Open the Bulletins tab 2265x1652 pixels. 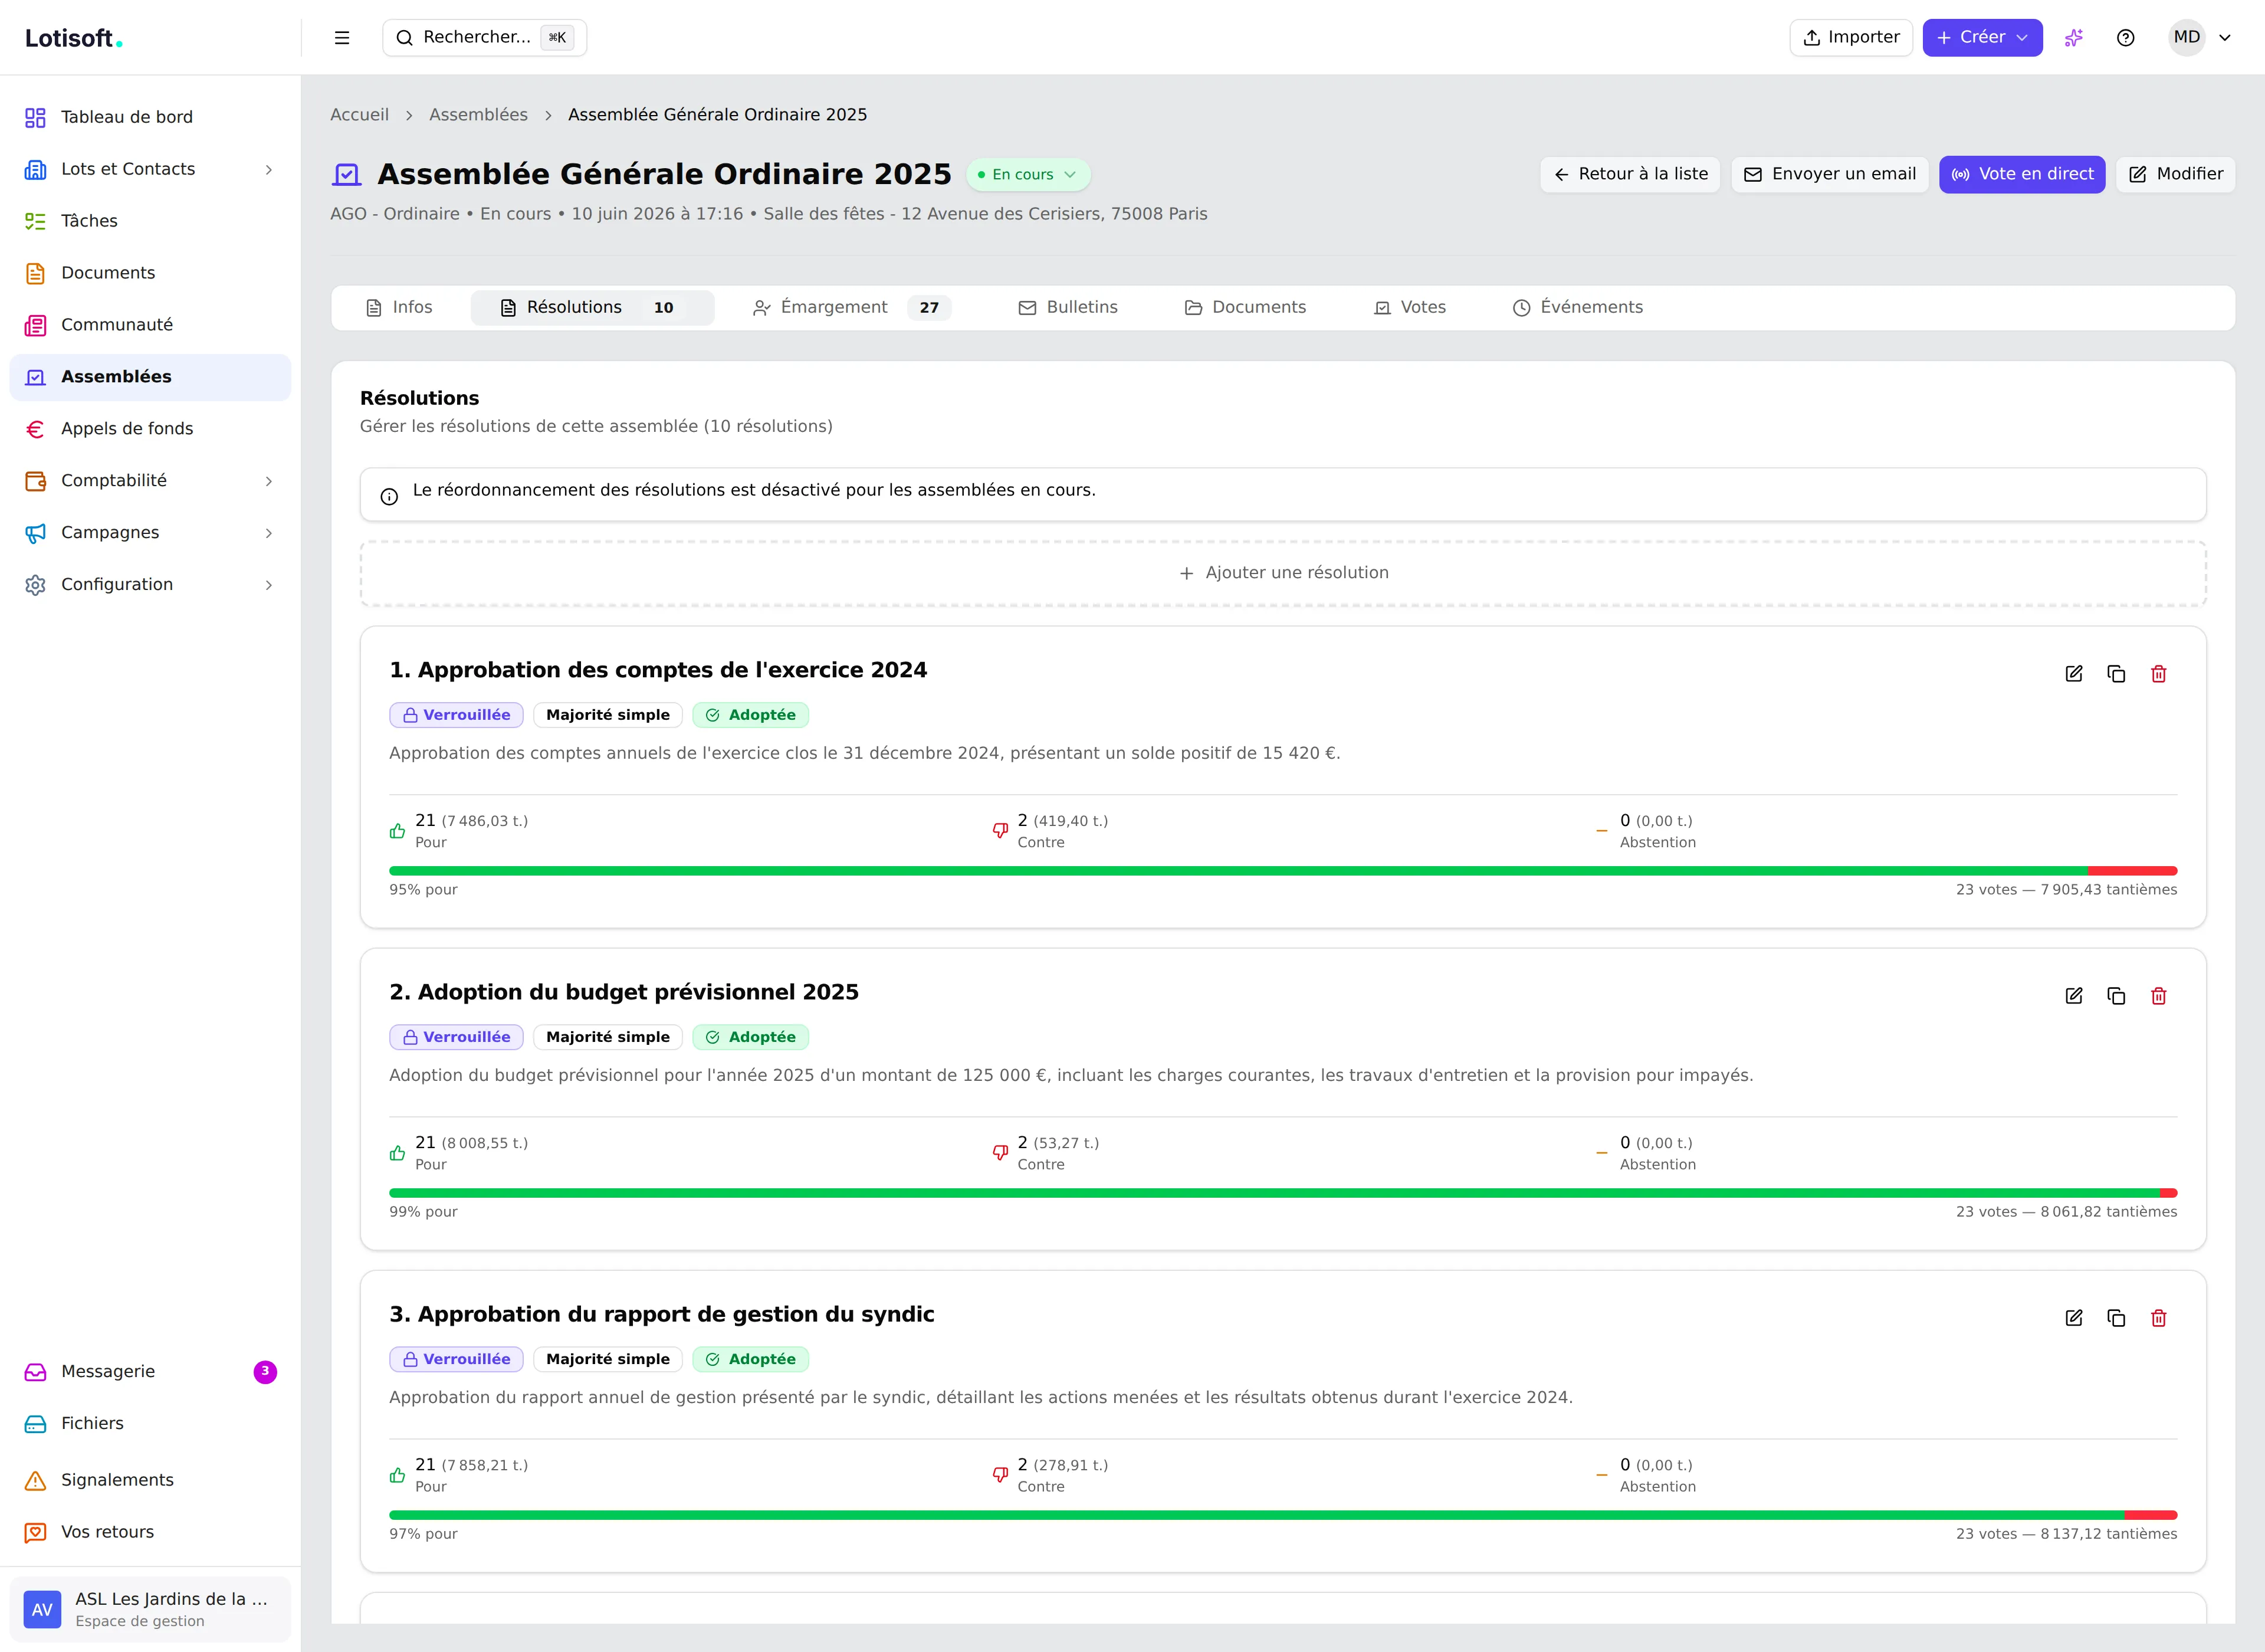[1068, 308]
